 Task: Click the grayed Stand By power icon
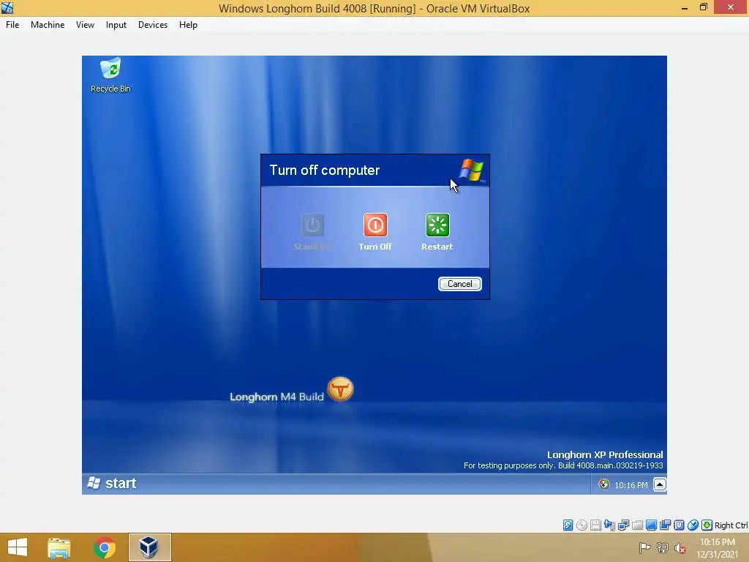point(312,225)
